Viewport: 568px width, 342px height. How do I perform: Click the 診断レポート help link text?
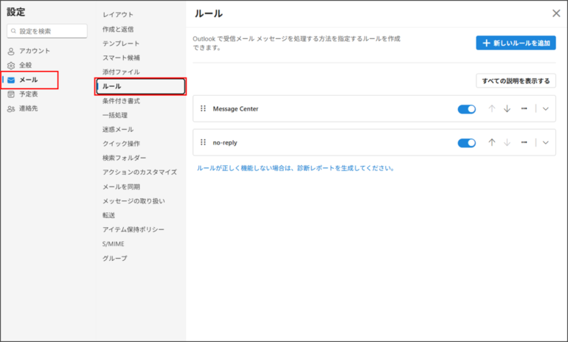(x=295, y=168)
